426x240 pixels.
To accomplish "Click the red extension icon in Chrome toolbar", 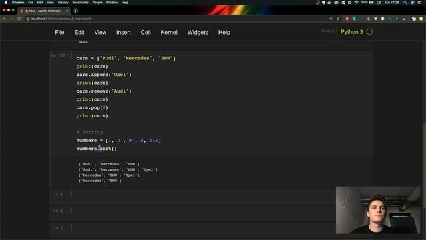I will (347, 19).
